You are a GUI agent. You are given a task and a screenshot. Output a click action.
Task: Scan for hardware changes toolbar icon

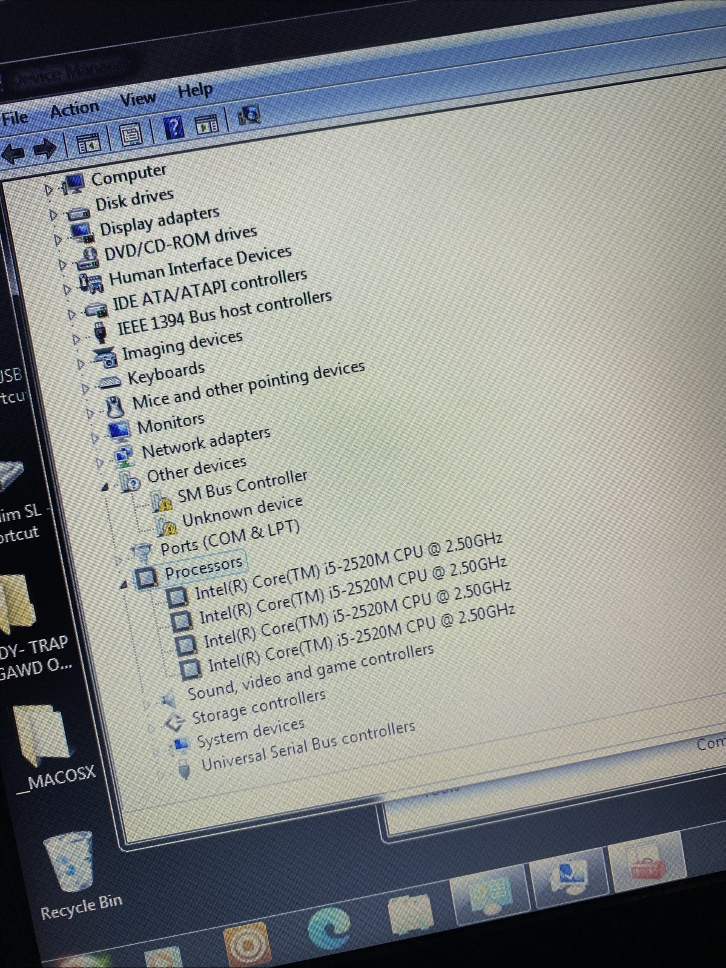[x=249, y=115]
